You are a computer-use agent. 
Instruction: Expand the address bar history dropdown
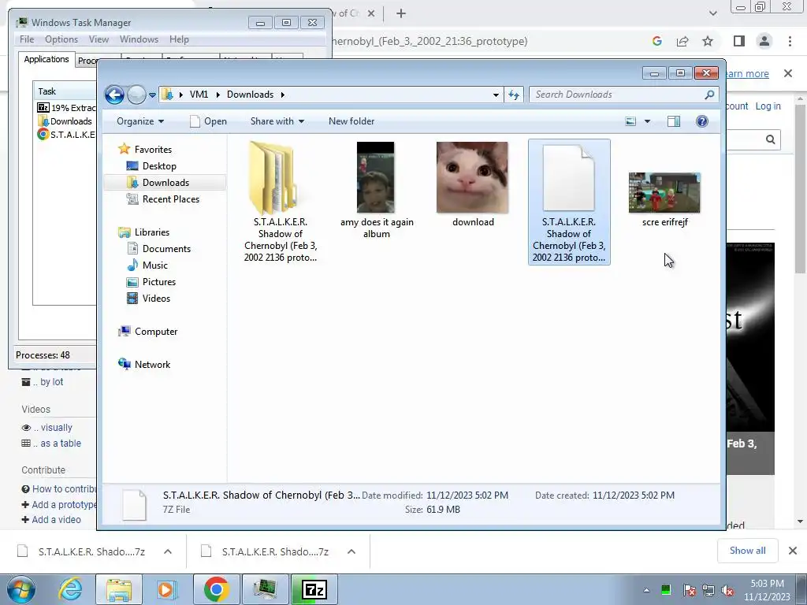point(496,95)
